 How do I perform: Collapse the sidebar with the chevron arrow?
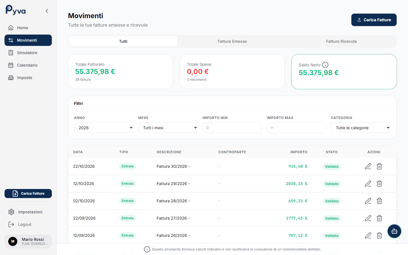point(47,11)
